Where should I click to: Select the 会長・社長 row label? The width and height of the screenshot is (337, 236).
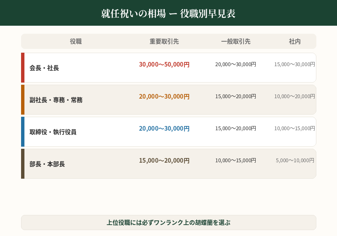pos(44,68)
